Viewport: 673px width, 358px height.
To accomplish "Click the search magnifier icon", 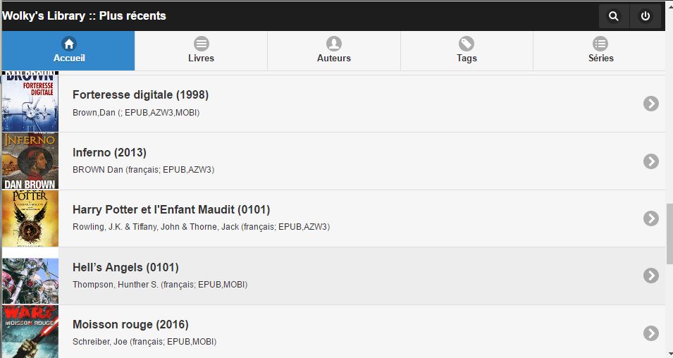I will point(614,16).
